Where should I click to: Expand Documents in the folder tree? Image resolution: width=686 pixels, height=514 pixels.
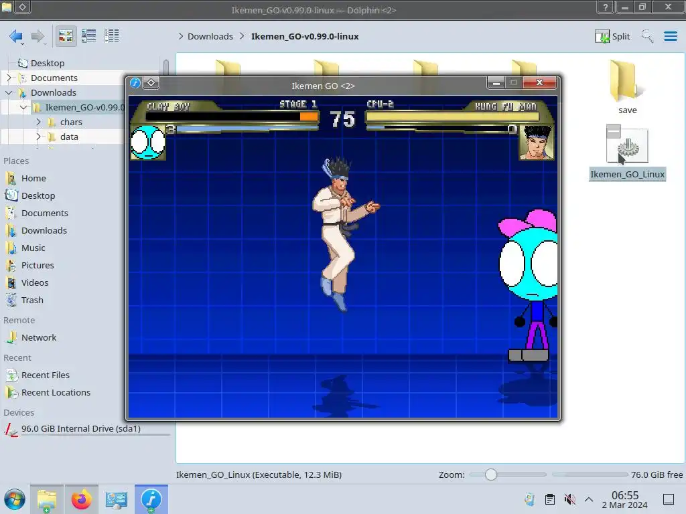pos(9,78)
